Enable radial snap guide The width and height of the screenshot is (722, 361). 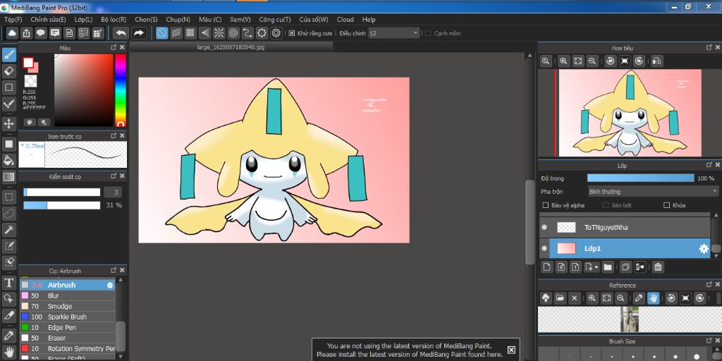[x=219, y=32]
